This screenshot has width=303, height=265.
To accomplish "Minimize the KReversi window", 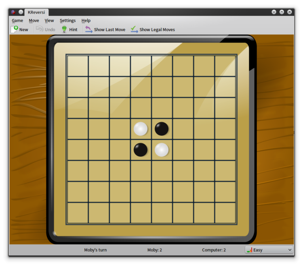I will click(274, 12).
